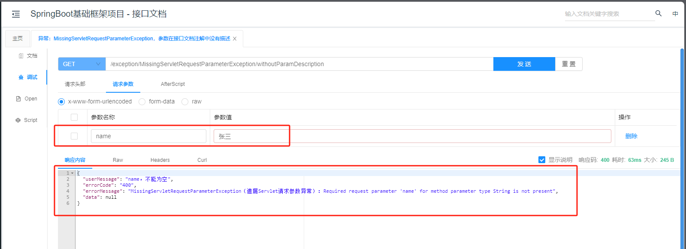Click the parameter name field 'name'
Screen dimensions: 686x249
pyautogui.click(x=148, y=136)
